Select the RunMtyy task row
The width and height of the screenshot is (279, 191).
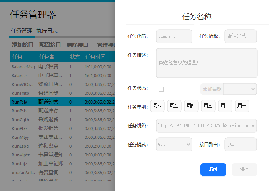[63, 137]
